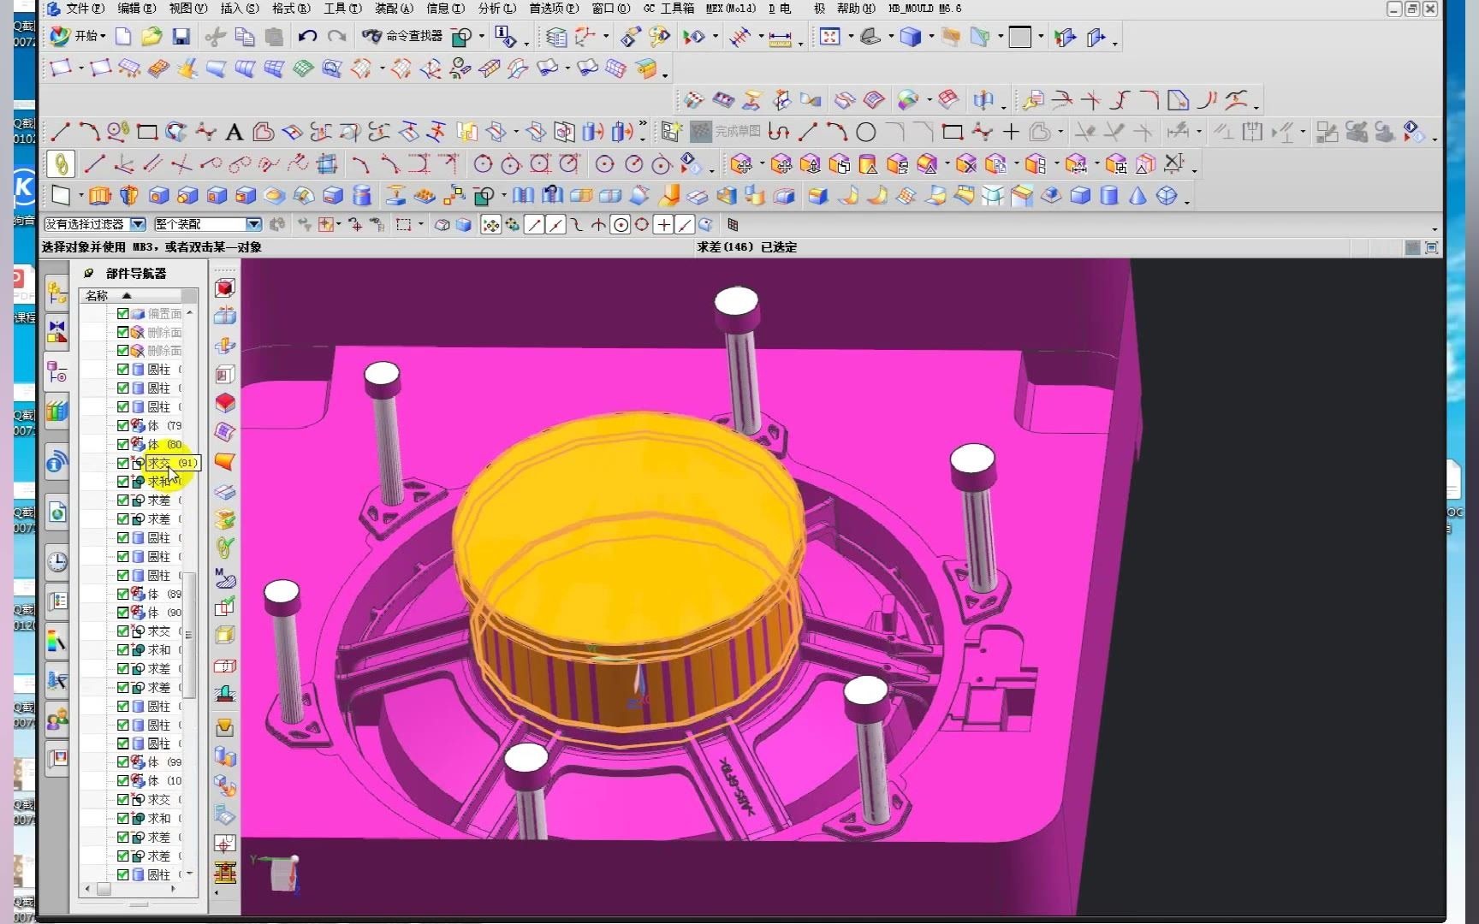Open the 没有选择过滤器 selection filter dropdown
The image size is (1479, 924).
(x=138, y=224)
